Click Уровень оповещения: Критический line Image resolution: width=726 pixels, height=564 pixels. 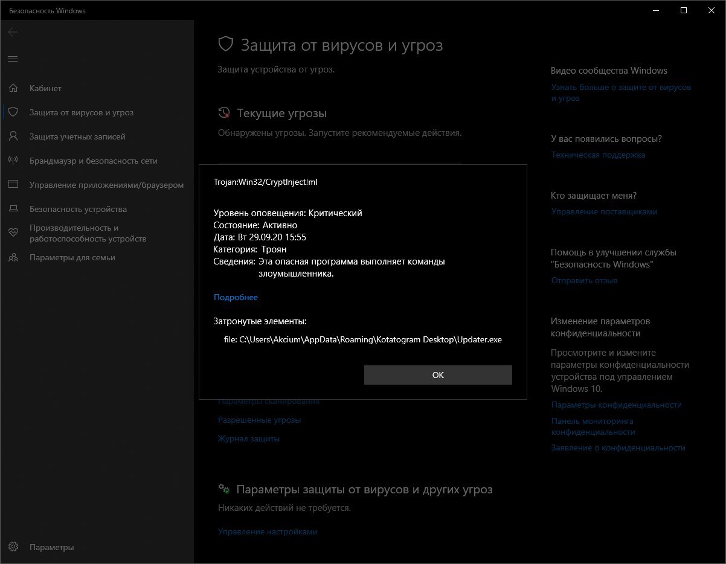(x=288, y=213)
